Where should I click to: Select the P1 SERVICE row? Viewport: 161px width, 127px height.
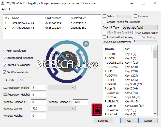pos(128,67)
